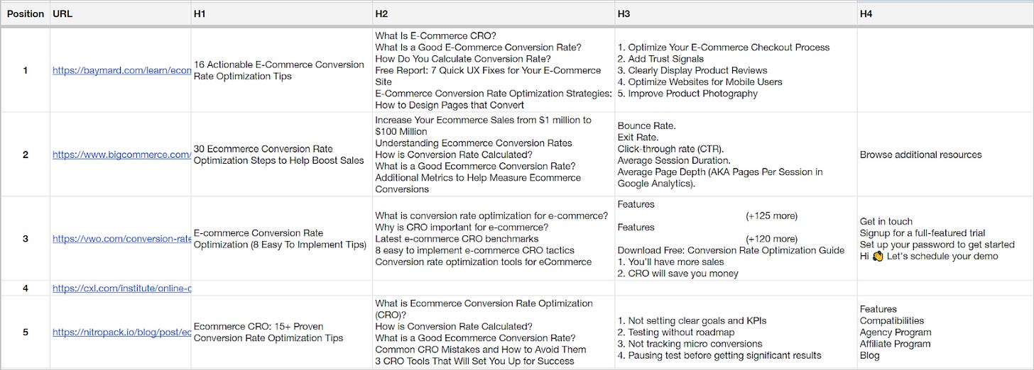Click the H2 cell starting 'What Is E-Commerce CRO?'
1034x370 pixels.
[x=494, y=70]
